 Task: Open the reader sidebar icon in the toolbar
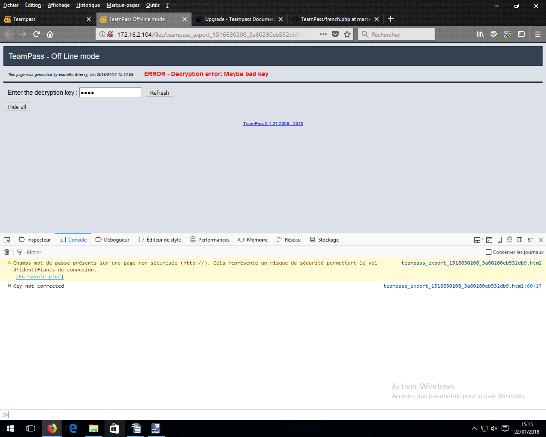pos(521,34)
